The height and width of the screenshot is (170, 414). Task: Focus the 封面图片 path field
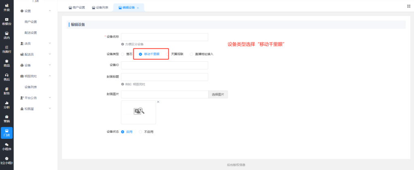click(165, 94)
